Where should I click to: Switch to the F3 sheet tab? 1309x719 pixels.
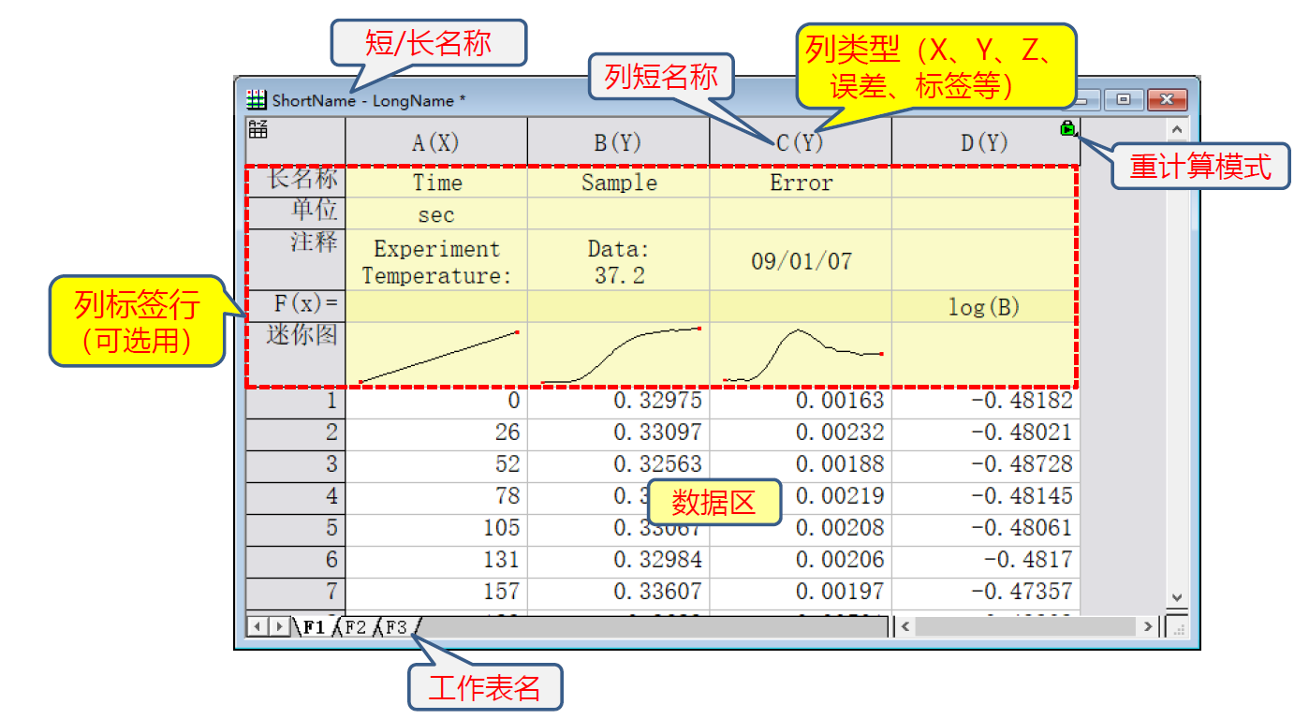[x=396, y=626]
